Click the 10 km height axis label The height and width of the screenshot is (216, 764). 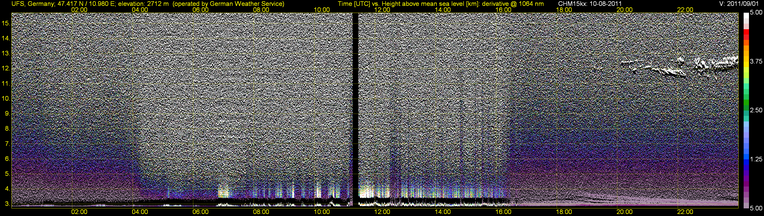(x=6, y=99)
